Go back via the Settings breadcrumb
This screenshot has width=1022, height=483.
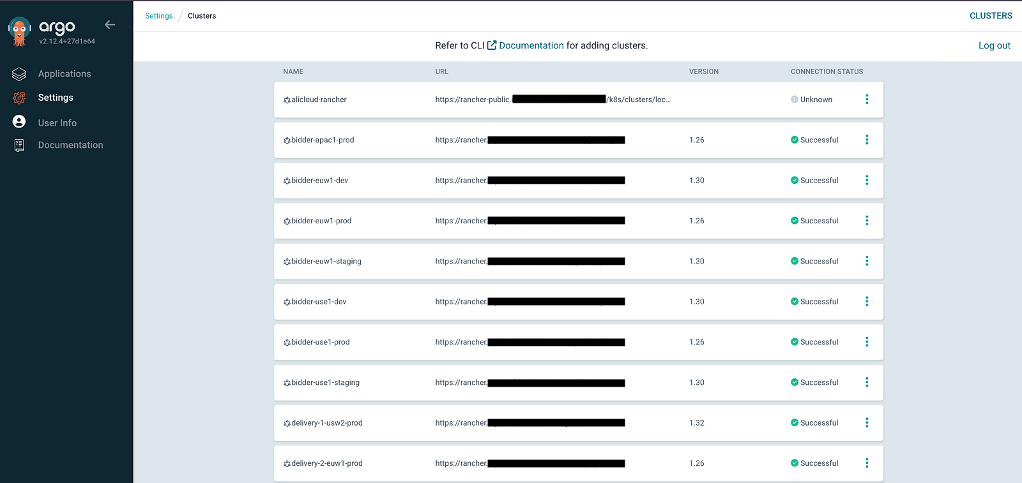click(x=158, y=15)
